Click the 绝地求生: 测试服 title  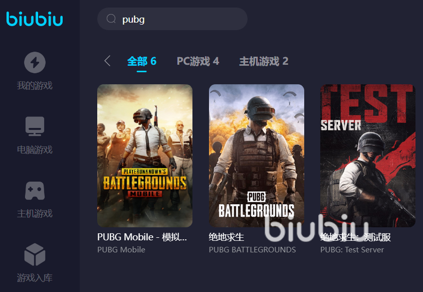[x=355, y=237]
